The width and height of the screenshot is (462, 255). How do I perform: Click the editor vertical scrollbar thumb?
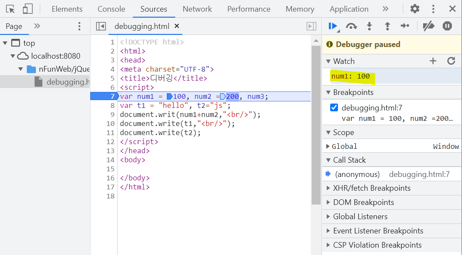tap(316, 125)
